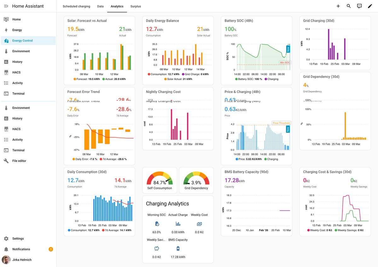Click the Settings gear icon
378x267 pixels.
click(x=6, y=239)
